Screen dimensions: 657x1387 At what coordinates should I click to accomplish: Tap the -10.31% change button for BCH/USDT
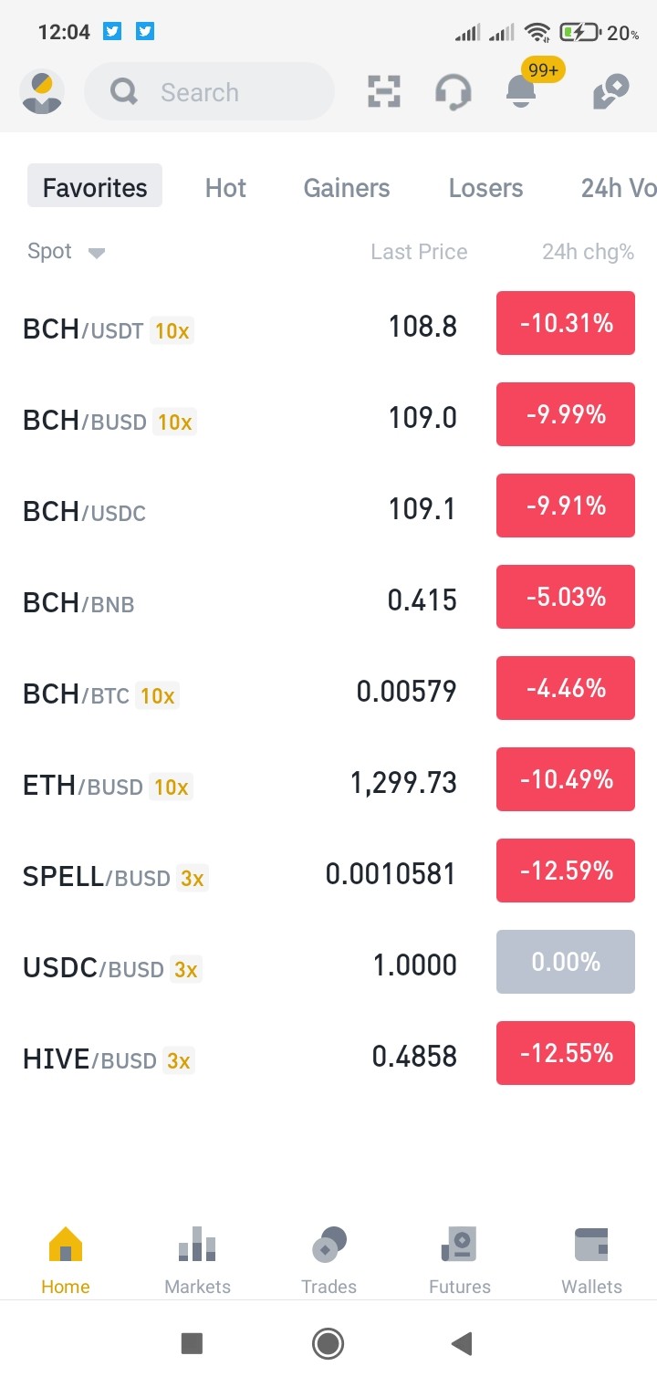pos(566,323)
